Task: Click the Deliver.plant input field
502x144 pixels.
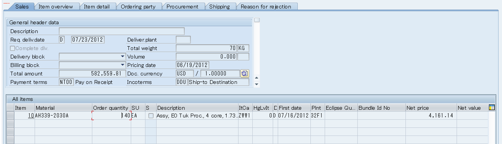Action: coord(183,40)
